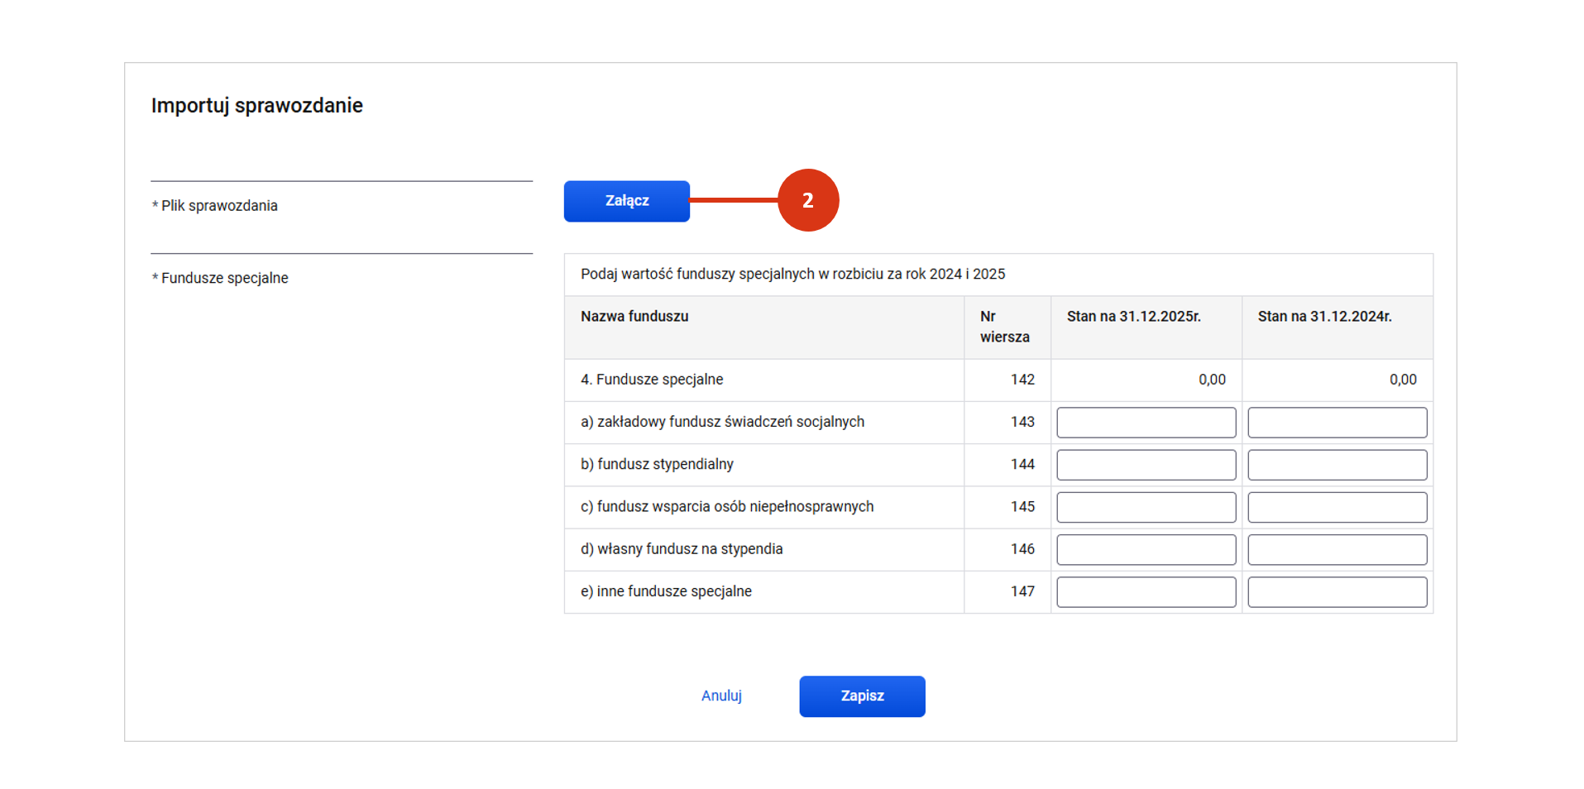This screenshot has height=789, width=1584.
Task: Click the Załącz attach button
Action: pos(626,201)
